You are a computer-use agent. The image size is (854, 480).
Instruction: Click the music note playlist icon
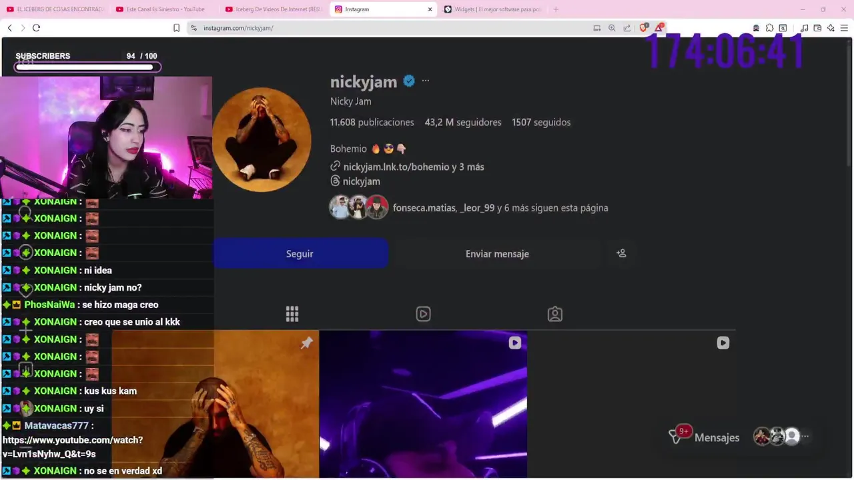pyautogui.click(x=804, y=28)
